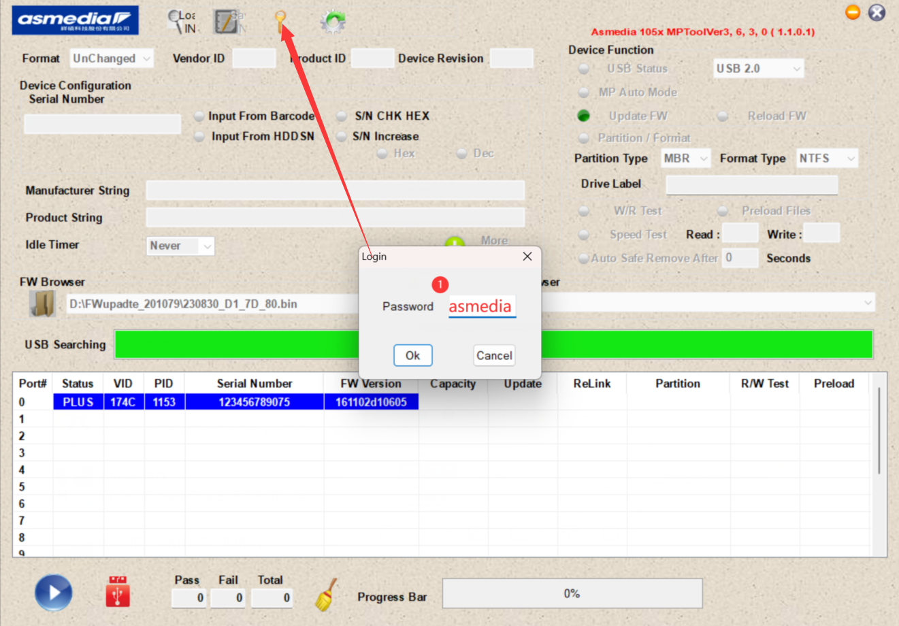Open the FW Browser folder icon
This screenshot has height=626, width=899.
(42, 304)
